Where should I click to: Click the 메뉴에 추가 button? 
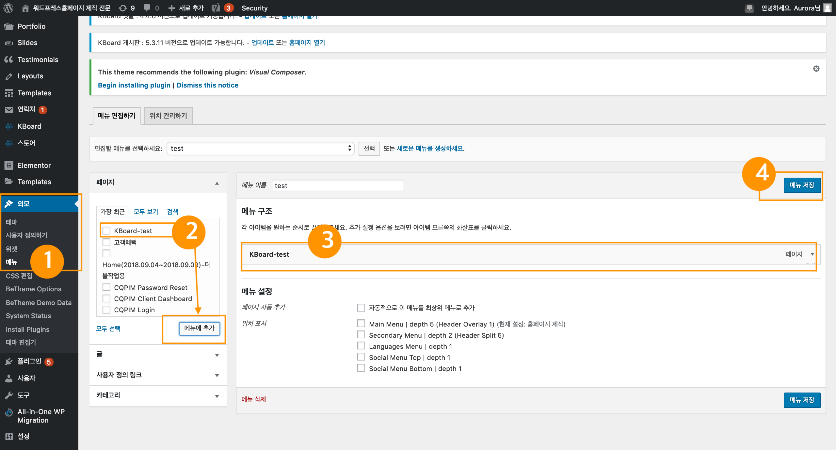click(x=199, y=328)
